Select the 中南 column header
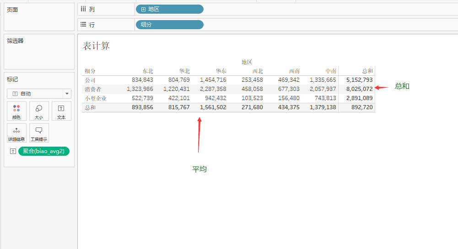This screenshot has height=249, width=458. click(331, 71)
